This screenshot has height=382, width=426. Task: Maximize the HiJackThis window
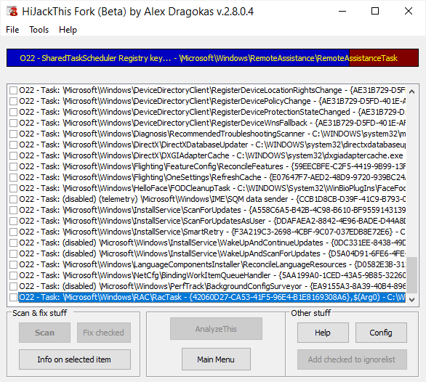click(375, 12)
